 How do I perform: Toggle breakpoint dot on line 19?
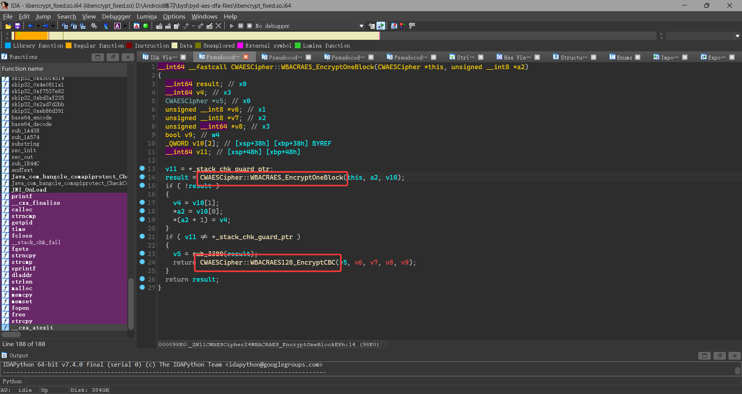pos(142,219)
